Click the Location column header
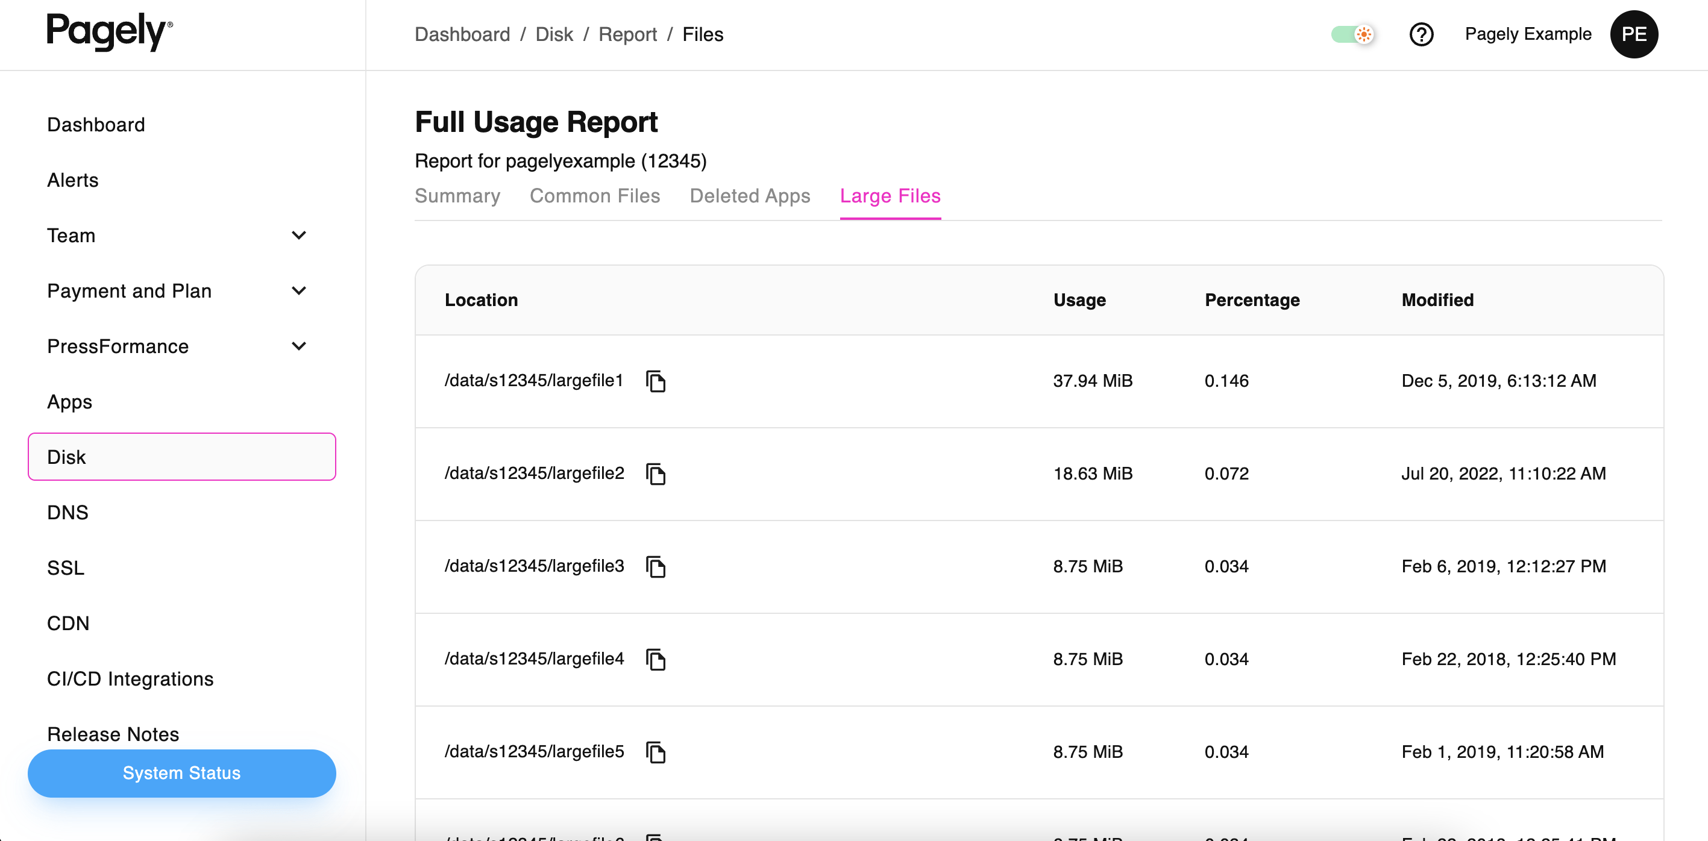The width and height of the screenshot is (1708, 841). pyautogui.click(x=482, y=300)
